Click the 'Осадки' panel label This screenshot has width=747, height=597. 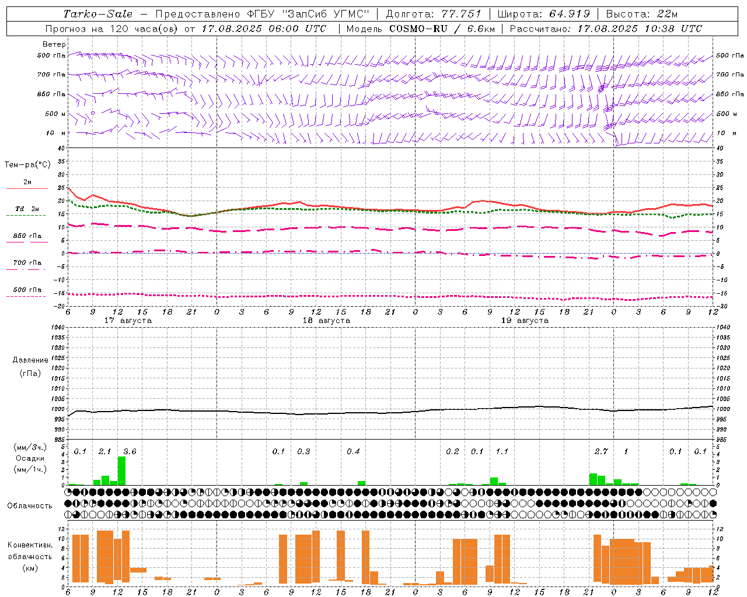click(30, 458)
